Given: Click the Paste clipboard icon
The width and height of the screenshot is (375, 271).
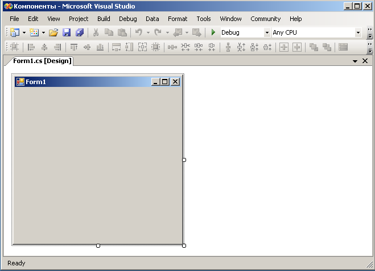Looking at the screenshot, I should point(122,32).
